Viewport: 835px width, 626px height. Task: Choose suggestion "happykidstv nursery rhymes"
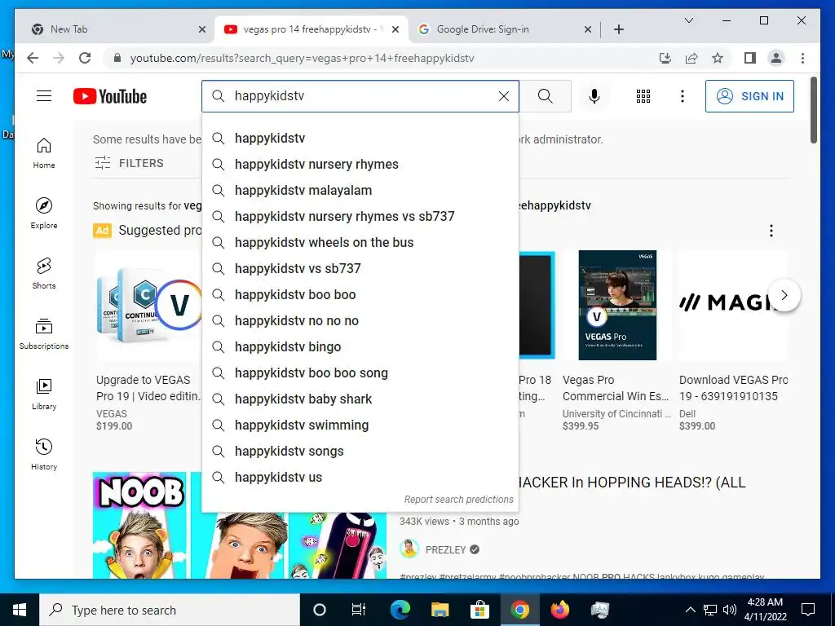click(360, 164)
